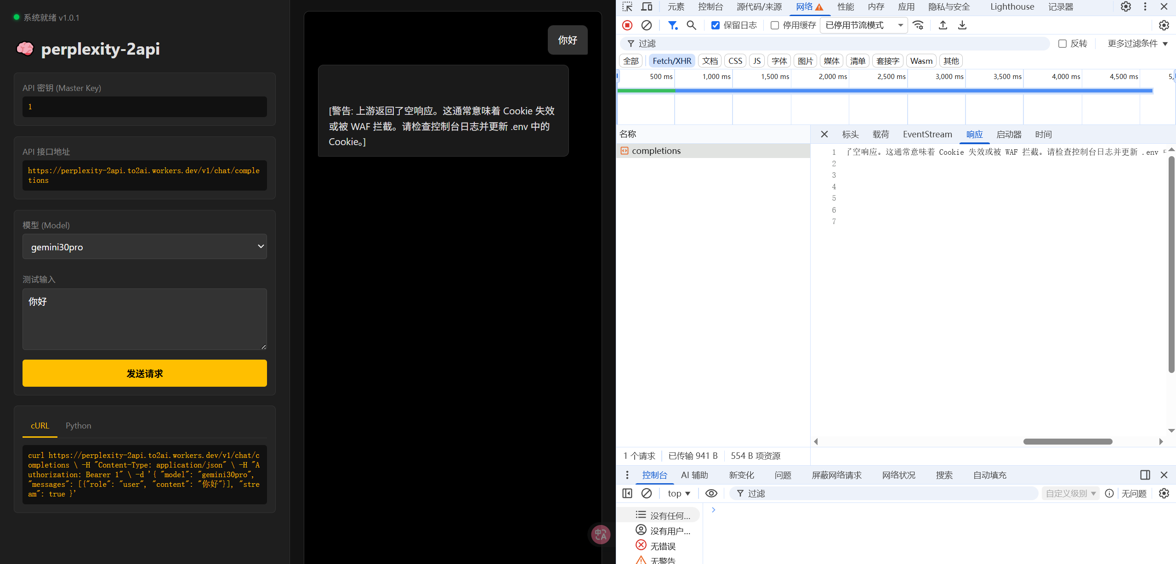Export HAR with download icon
This screenshot has height=564, width=1176.
click(x=962, y=25)
